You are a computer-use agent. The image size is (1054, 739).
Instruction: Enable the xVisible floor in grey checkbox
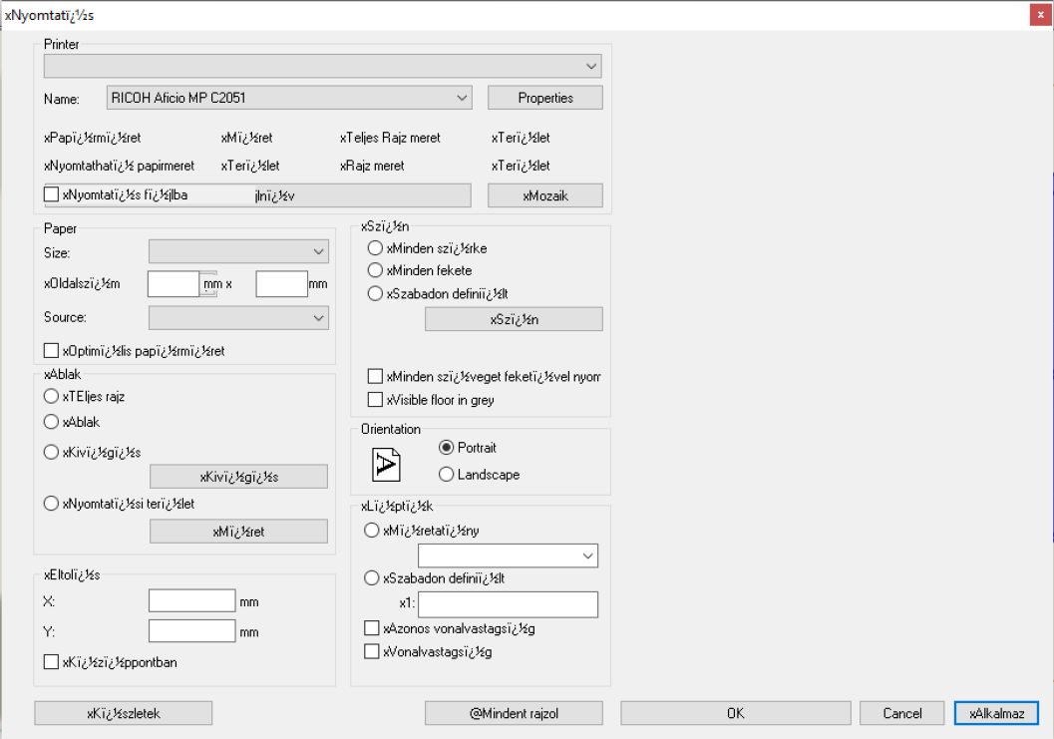pyautogui.click(x=375, y=400)
